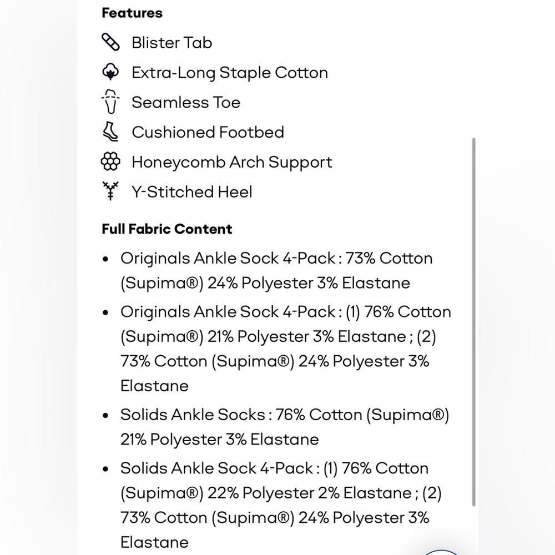555x555 pixels.
Task: Select the Cushioned Footbed label
Action: pos(208,132)
